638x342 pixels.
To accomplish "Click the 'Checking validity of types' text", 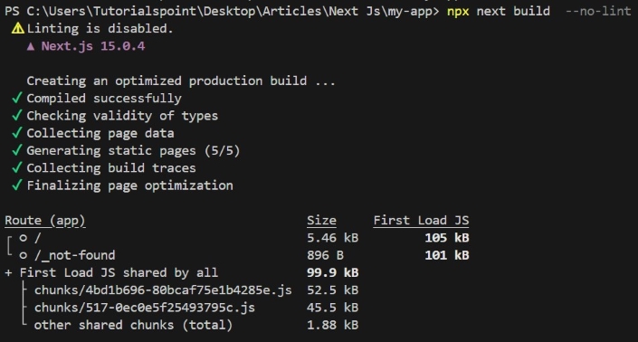I will click(122, 116).
